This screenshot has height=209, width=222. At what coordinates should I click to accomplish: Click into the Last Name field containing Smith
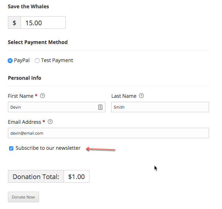point(160,107)
